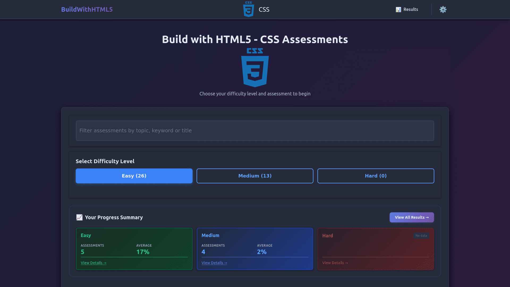The height and width of the screenshot is (287, 510).
Task: Open settings via the gear icon
Action: tap(443, 10)
